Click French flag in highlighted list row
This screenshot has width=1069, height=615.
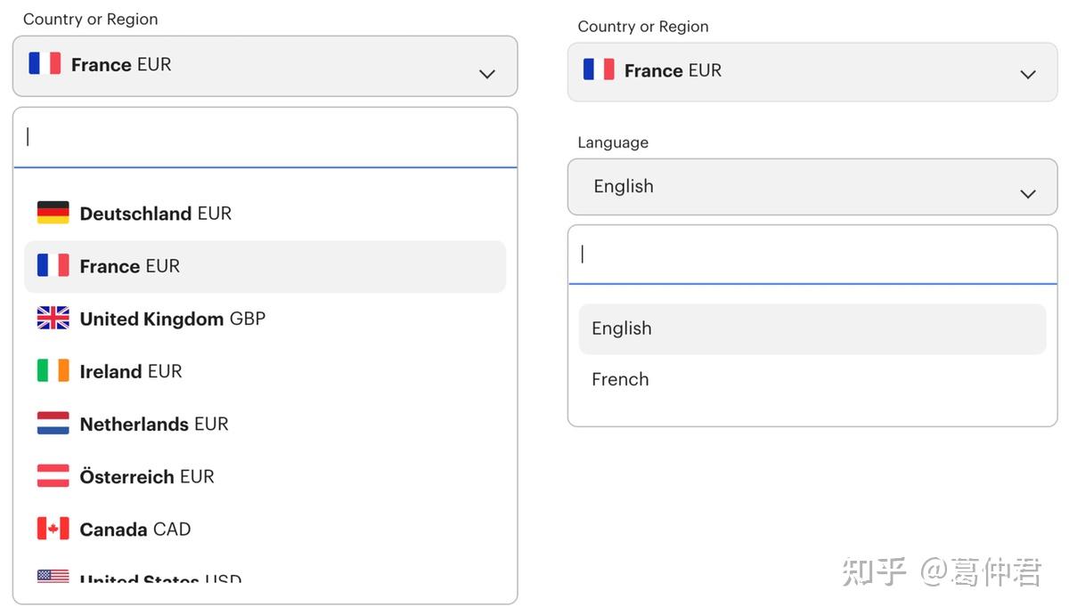pyautogui.click(x=53, y=265)
